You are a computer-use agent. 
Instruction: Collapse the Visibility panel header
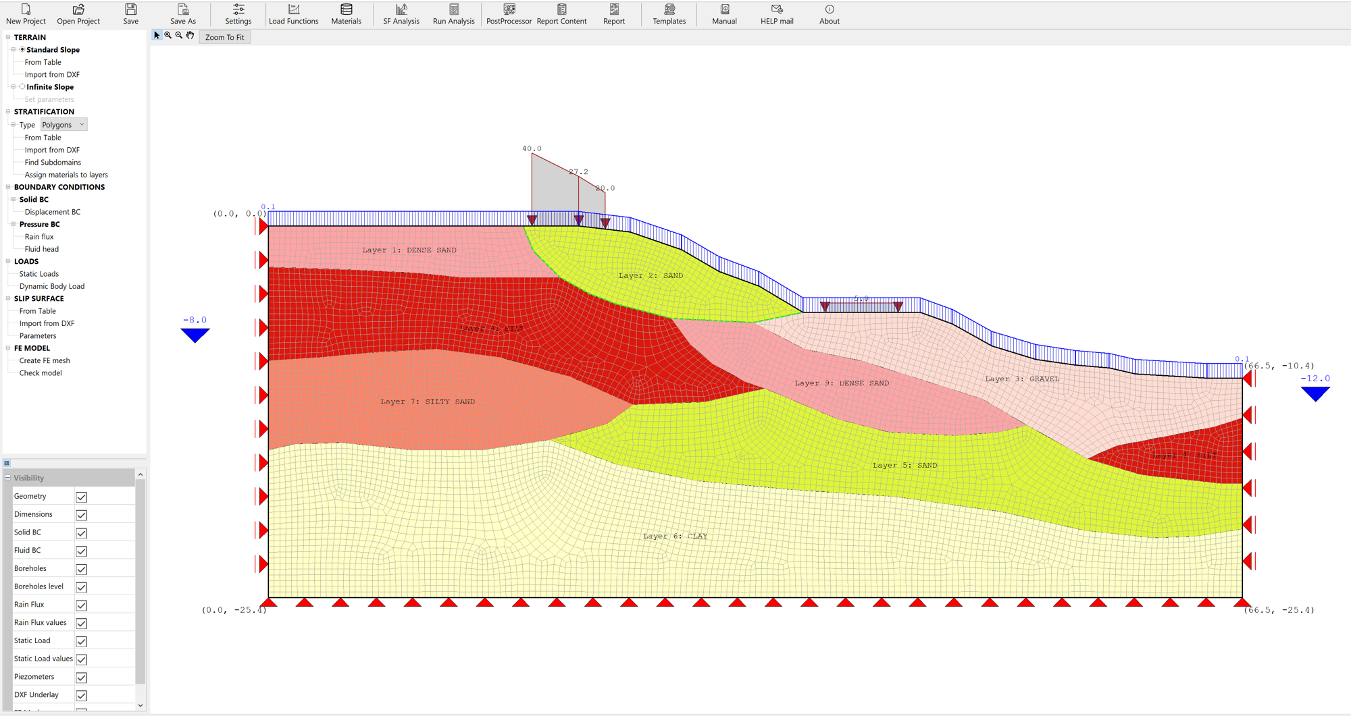coord(8,478)
